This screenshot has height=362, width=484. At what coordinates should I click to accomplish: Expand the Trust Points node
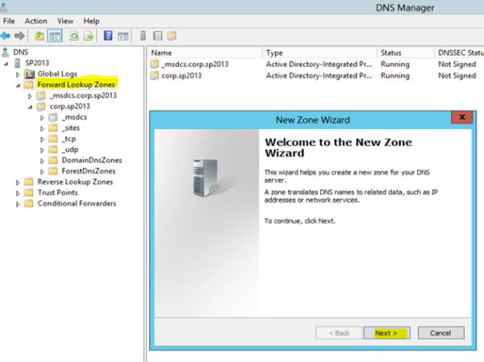18,193
